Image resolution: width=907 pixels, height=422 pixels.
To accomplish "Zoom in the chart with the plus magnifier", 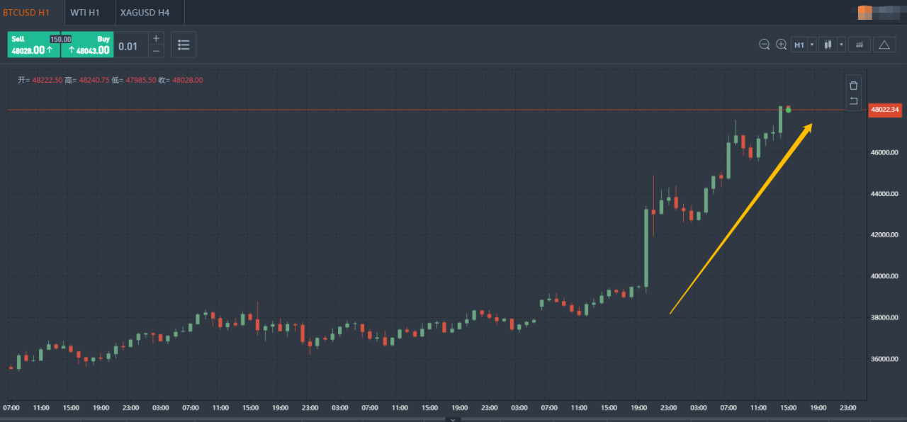I will click(781, 45).
